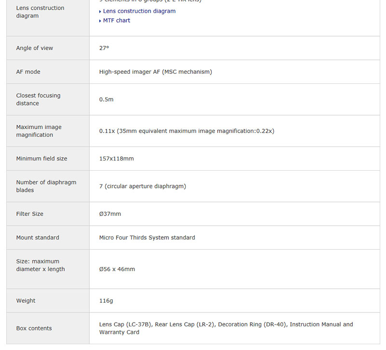Image resolution: width=386 pixels, height=350 pixels.
Task: Click the 27° angle value
Action: coord(104,48)
